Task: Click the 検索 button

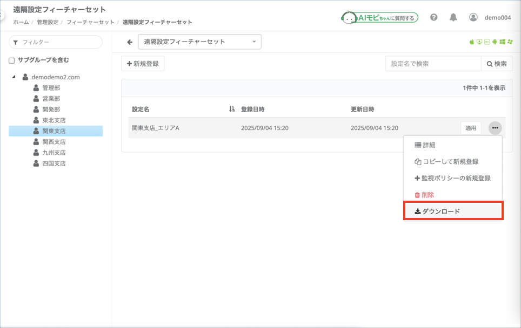Action: (497, 64)
